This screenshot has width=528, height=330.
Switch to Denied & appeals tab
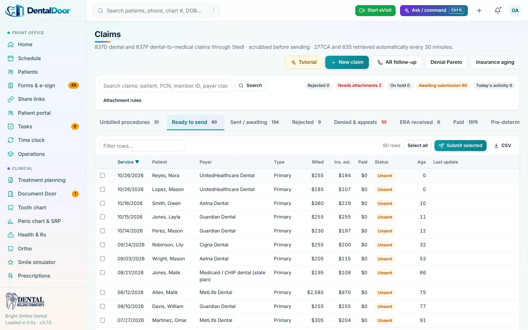tap(360, 122)
